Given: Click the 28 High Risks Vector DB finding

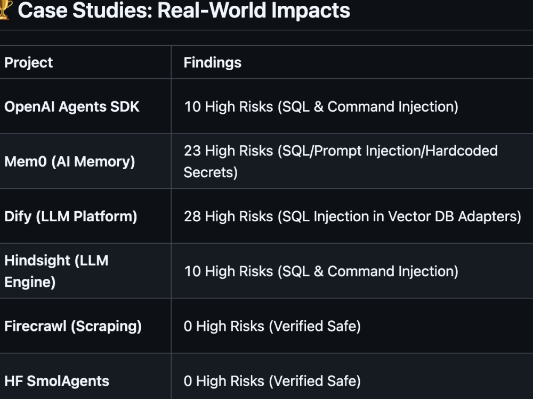Looking at the screenshot, I should (352, 217).
